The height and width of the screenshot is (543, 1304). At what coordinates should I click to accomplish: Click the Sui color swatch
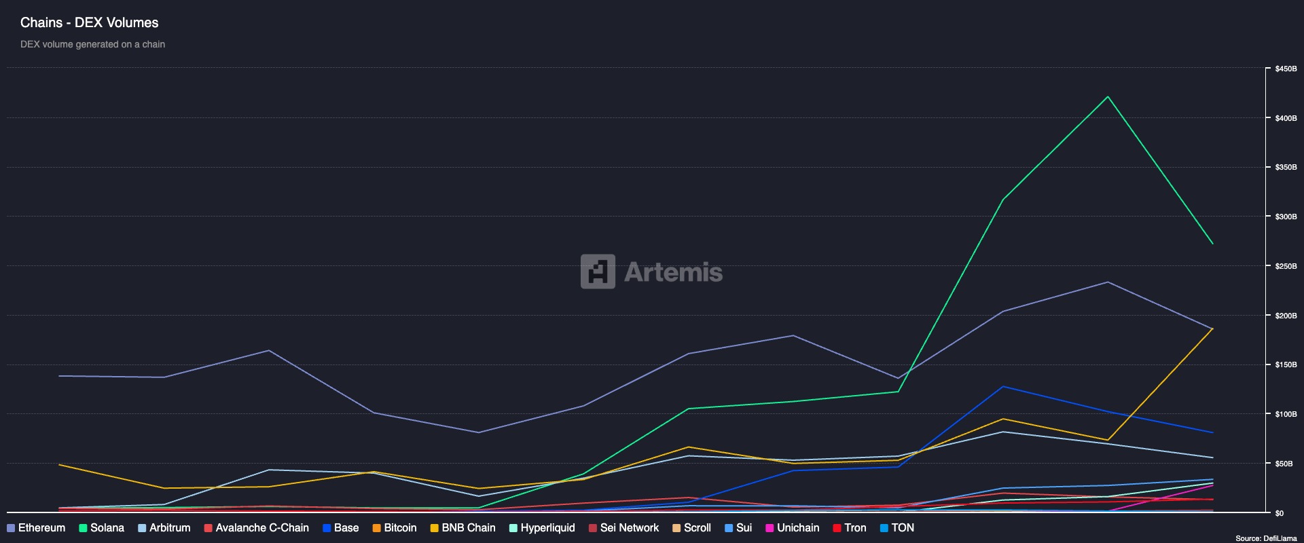(x=729, y=528)
